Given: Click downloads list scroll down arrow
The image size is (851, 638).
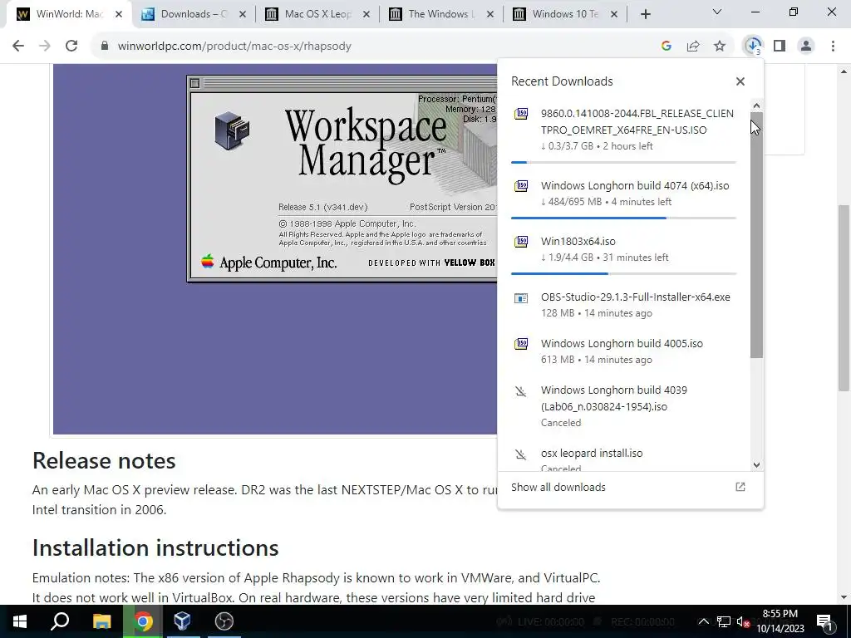Looking at the screenshot, I should [x=756, y=465].
